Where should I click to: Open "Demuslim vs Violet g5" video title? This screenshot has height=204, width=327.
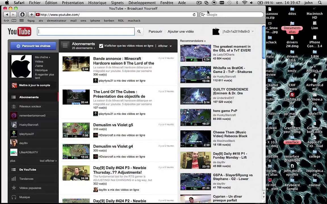pos(113,125)
